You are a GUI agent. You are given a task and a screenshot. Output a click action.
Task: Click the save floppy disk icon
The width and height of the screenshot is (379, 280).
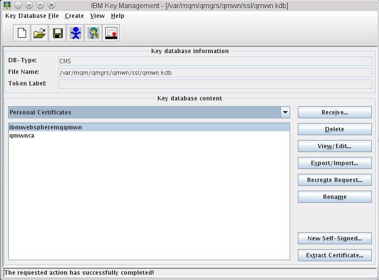[x=57, y=33]
